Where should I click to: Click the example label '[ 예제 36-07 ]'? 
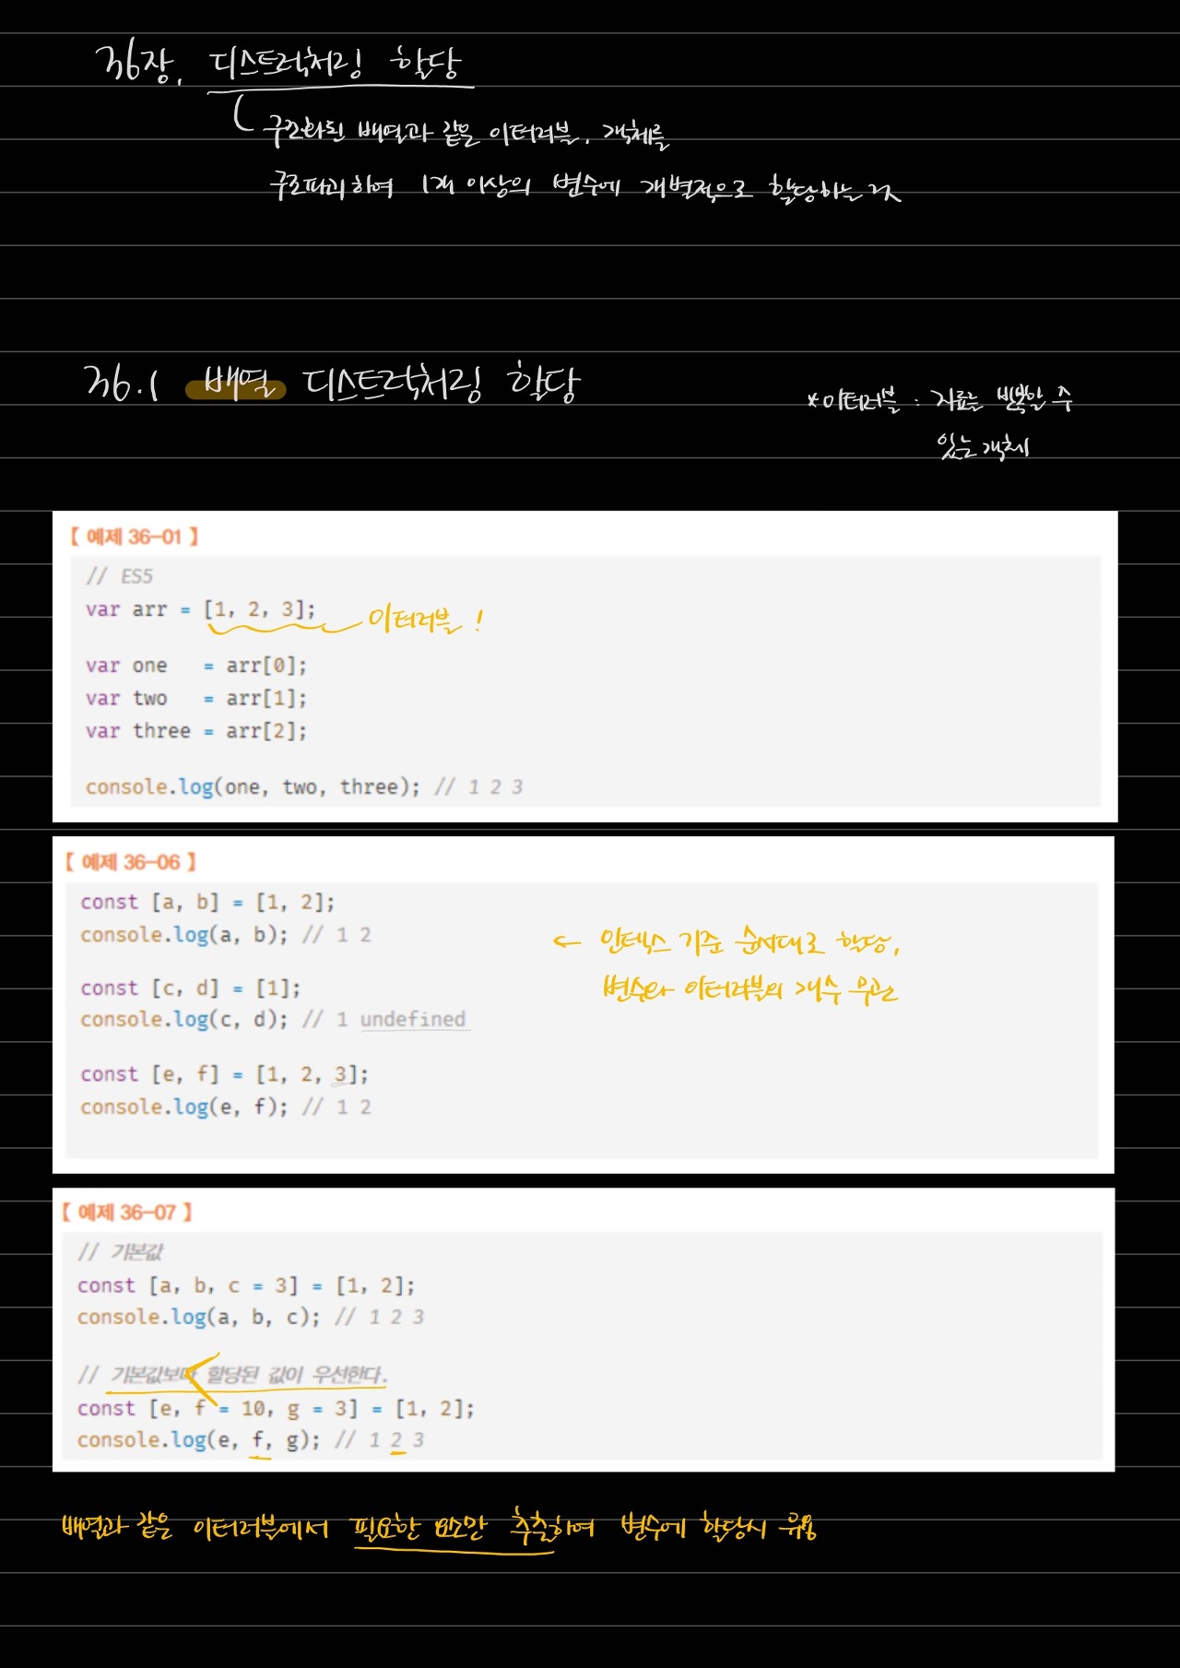[127, 1212]
